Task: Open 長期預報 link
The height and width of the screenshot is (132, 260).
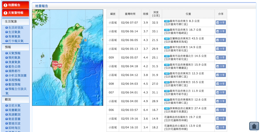Action: point(14,80)
